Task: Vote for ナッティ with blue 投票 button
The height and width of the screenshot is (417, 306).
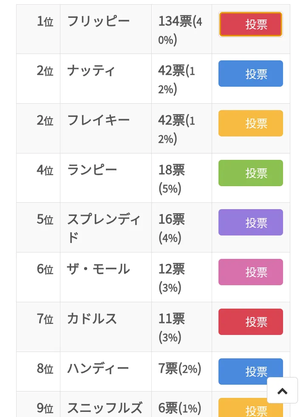Action: [x=250, y=74]
